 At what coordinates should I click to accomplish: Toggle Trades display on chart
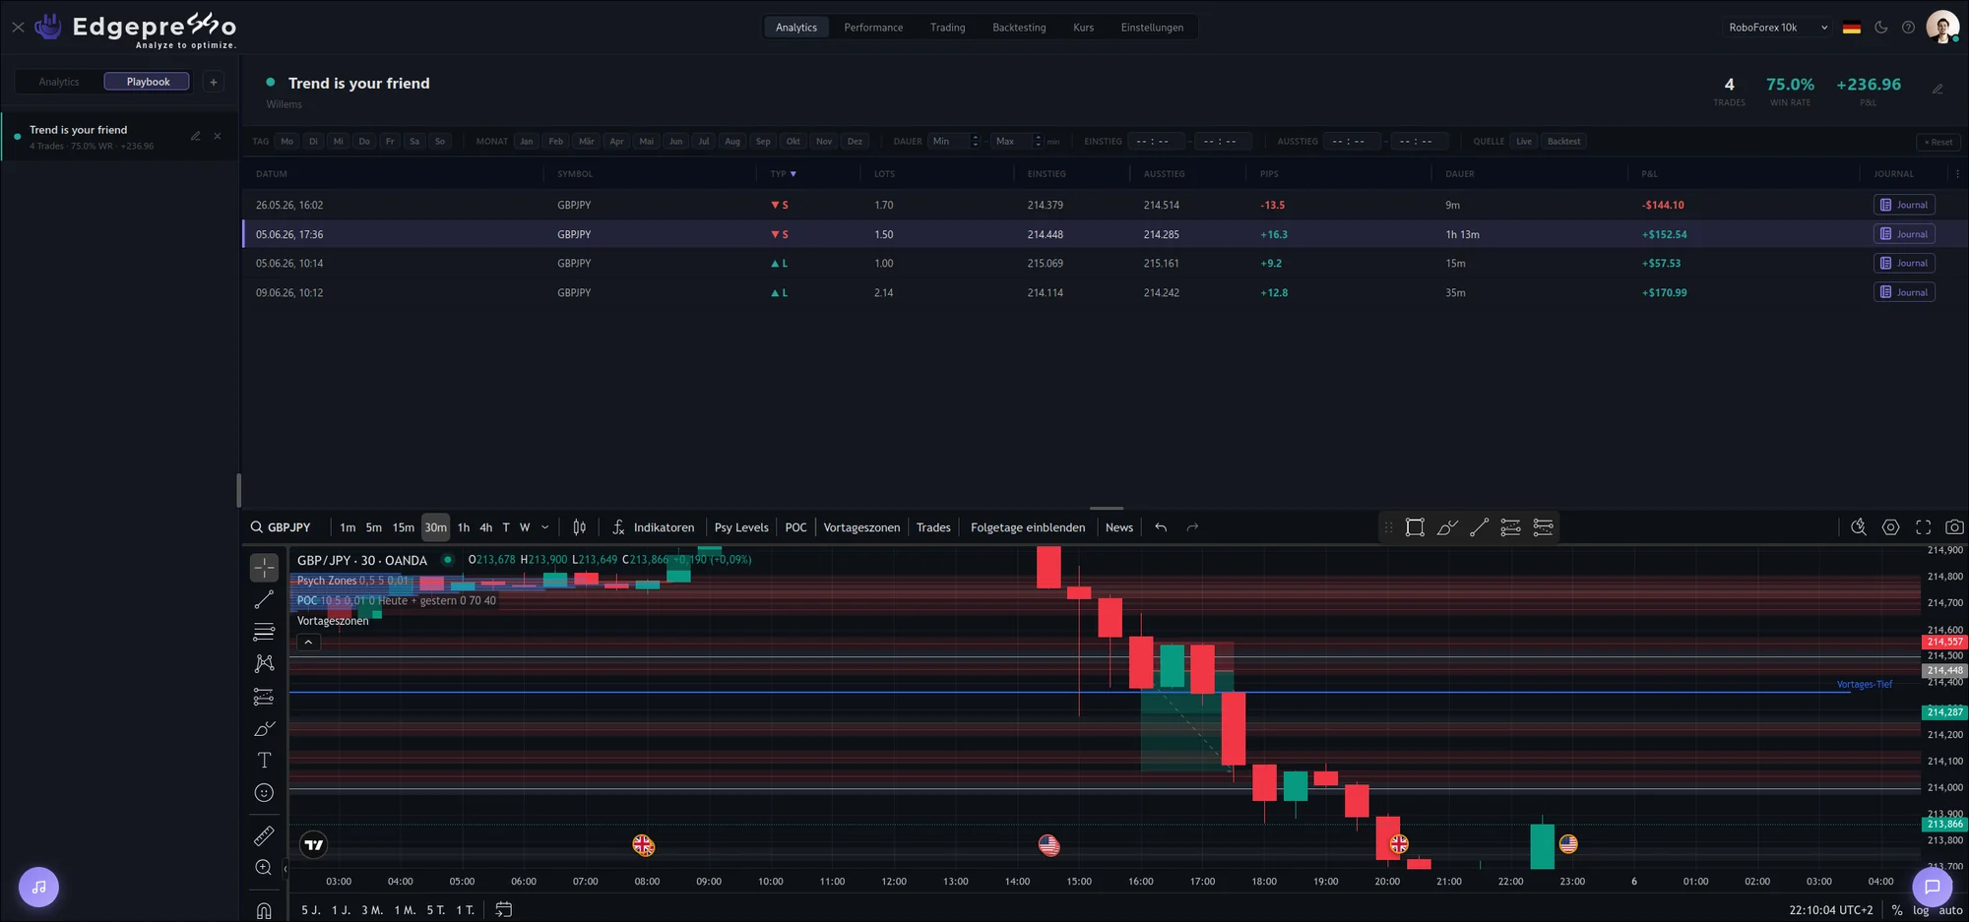point(933,527)
